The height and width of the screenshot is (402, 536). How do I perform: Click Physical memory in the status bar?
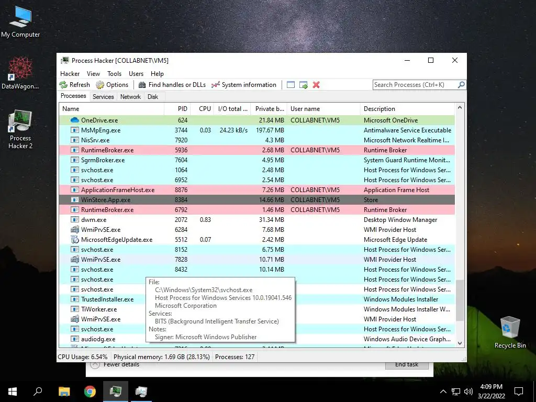click(x=161, y=357)
